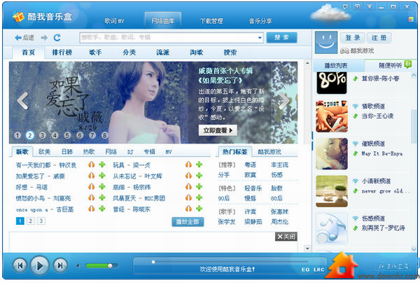The width and height of the screenshot is (420, 283).
Task: Click 立即查看 banner button
Action: [x=218, y=130]
